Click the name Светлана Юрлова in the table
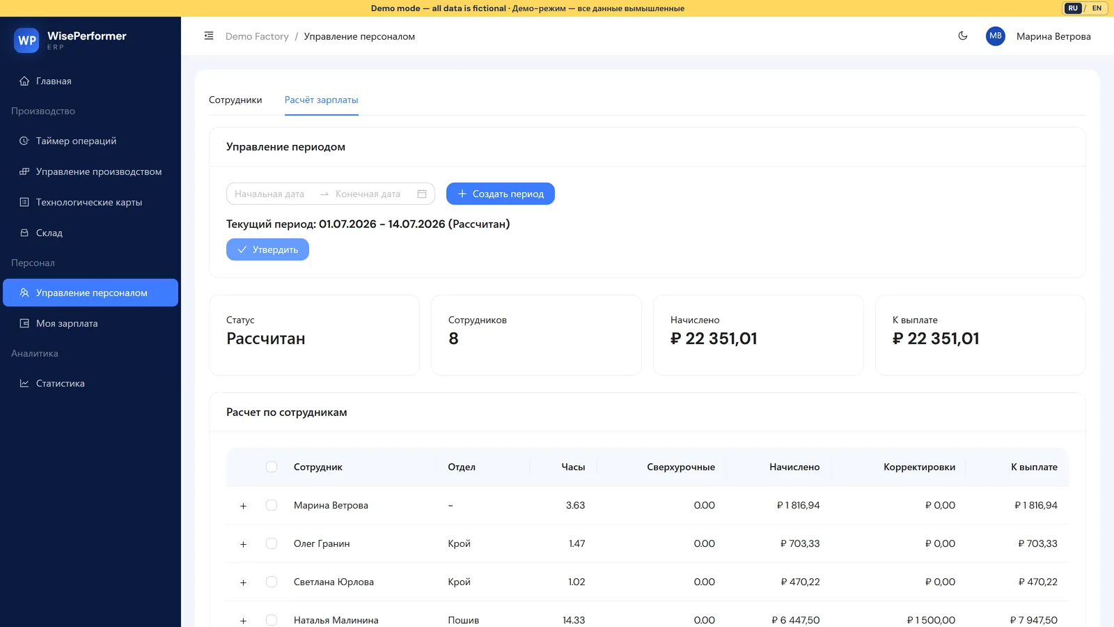Image resolution: width=1114 pixels, height=627 pixels. pyautogui.click(x=334, y=582)
